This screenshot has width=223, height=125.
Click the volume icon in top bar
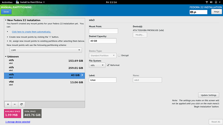pyautogui.click(x=212, y=2)
